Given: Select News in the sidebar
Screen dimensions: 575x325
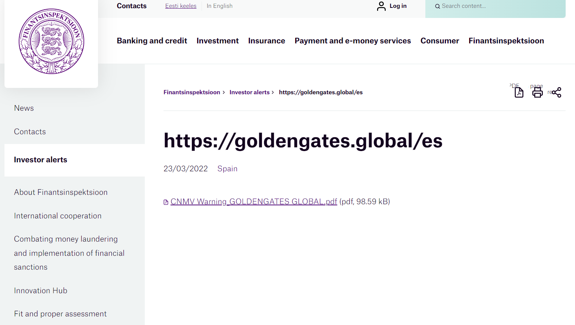Looking at the screenshot, I should point(24,108).
